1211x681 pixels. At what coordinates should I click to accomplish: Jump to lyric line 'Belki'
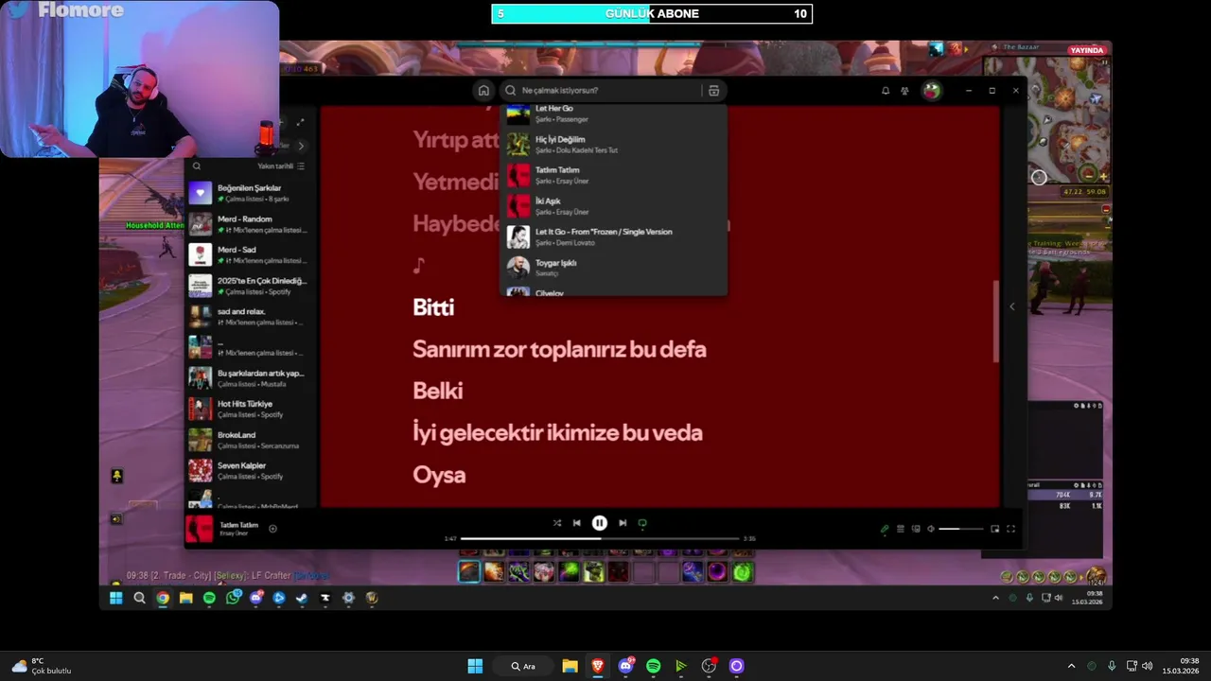(x=437, y=391)
